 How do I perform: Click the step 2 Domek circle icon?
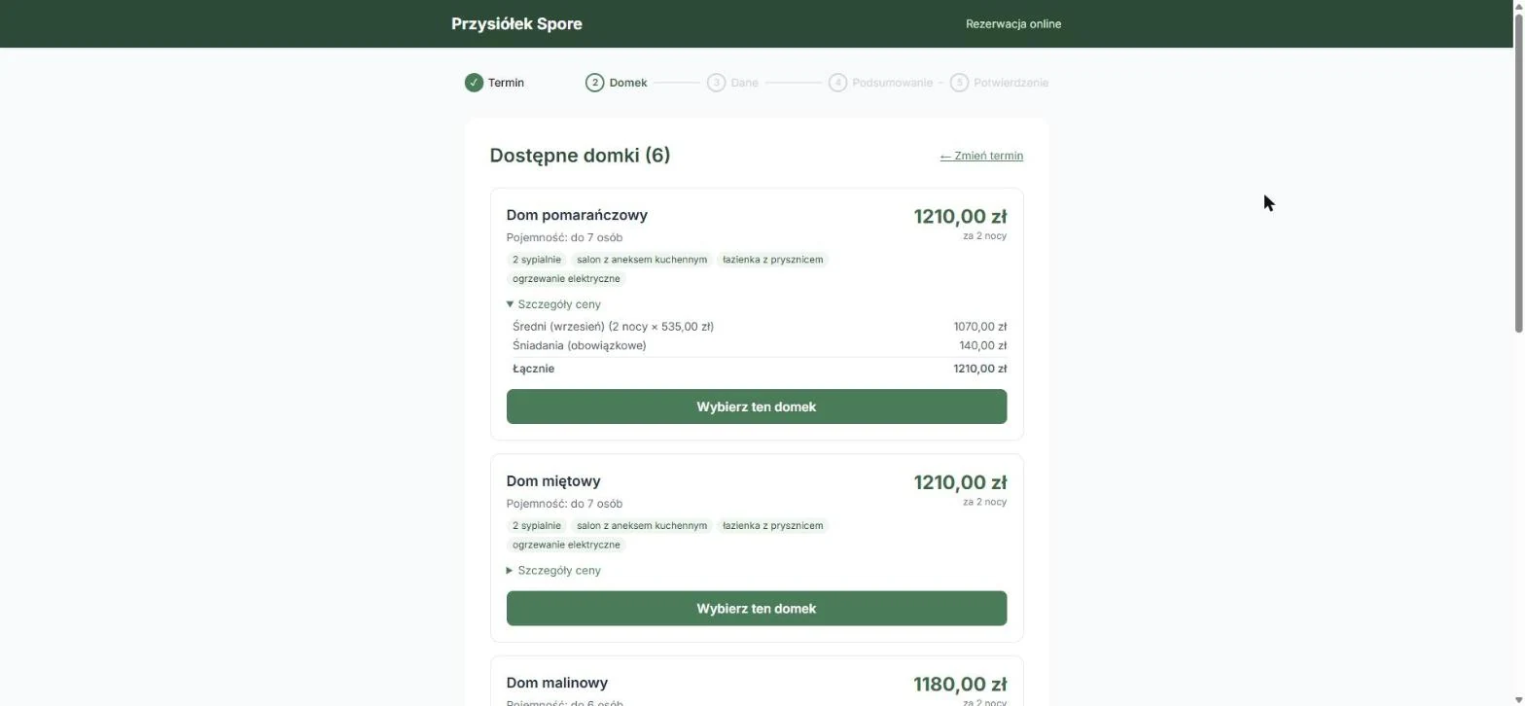coord(594,83)
